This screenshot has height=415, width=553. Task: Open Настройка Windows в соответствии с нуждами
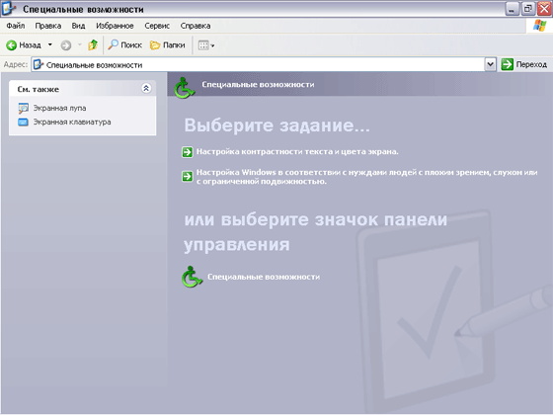[x=366, y=177]
